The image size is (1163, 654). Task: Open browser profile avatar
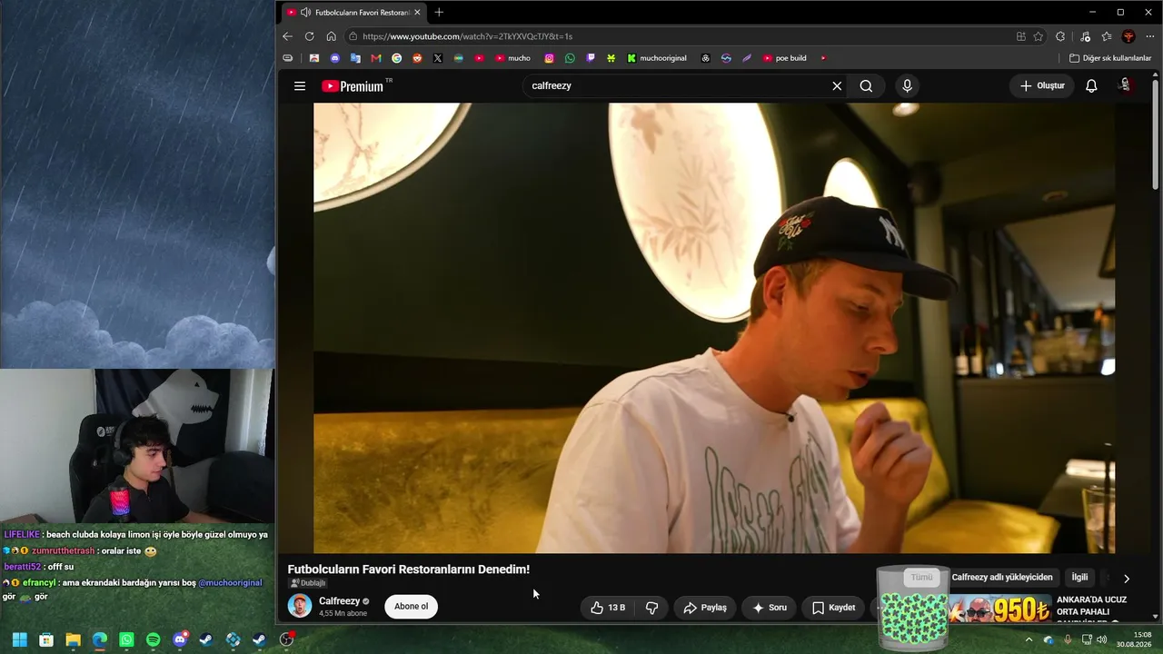[1128, 36]
